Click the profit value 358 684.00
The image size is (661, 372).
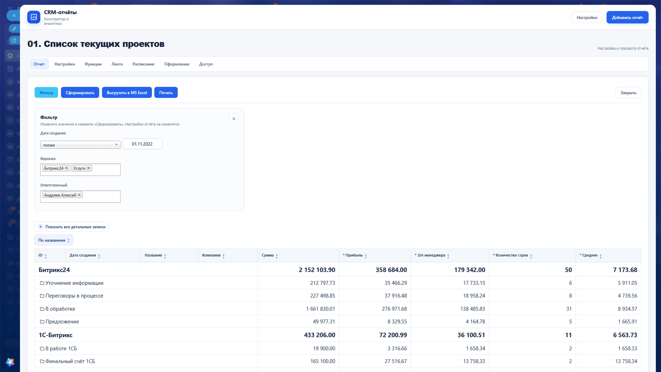tap(391, 270)
